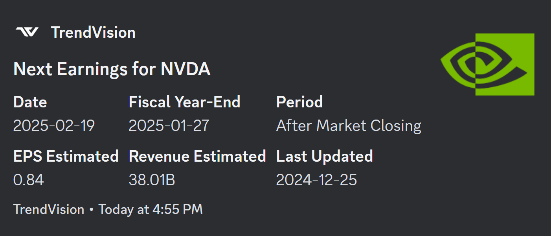Select the last updated date 2024-12-25
551x236 pixels.
[x=316, y=180]
